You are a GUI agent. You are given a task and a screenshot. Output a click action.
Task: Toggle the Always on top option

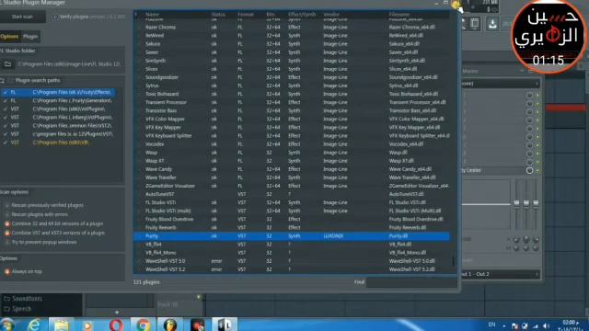pos(6,272)
